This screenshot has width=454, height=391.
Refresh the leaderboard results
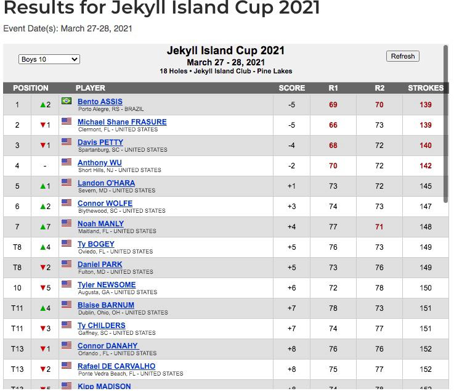tap(403, 56)
